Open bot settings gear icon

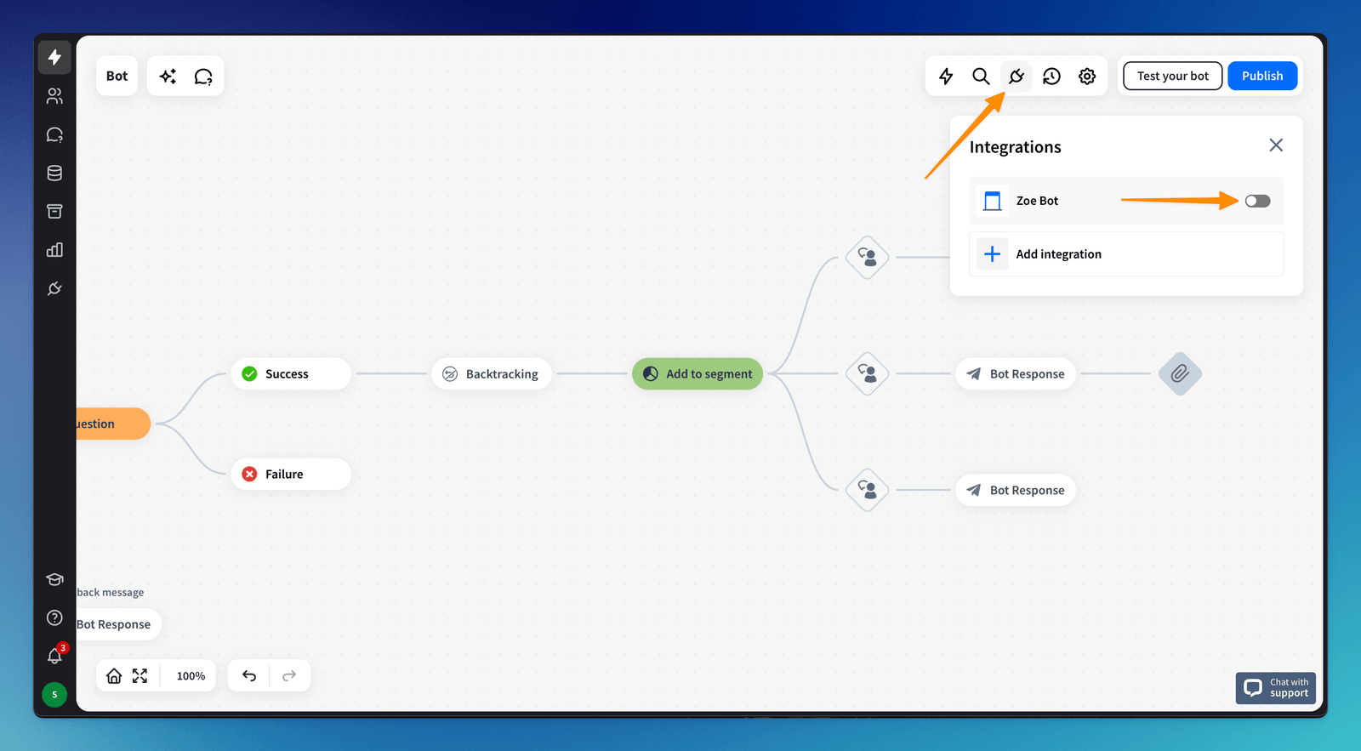point(1087,77)
